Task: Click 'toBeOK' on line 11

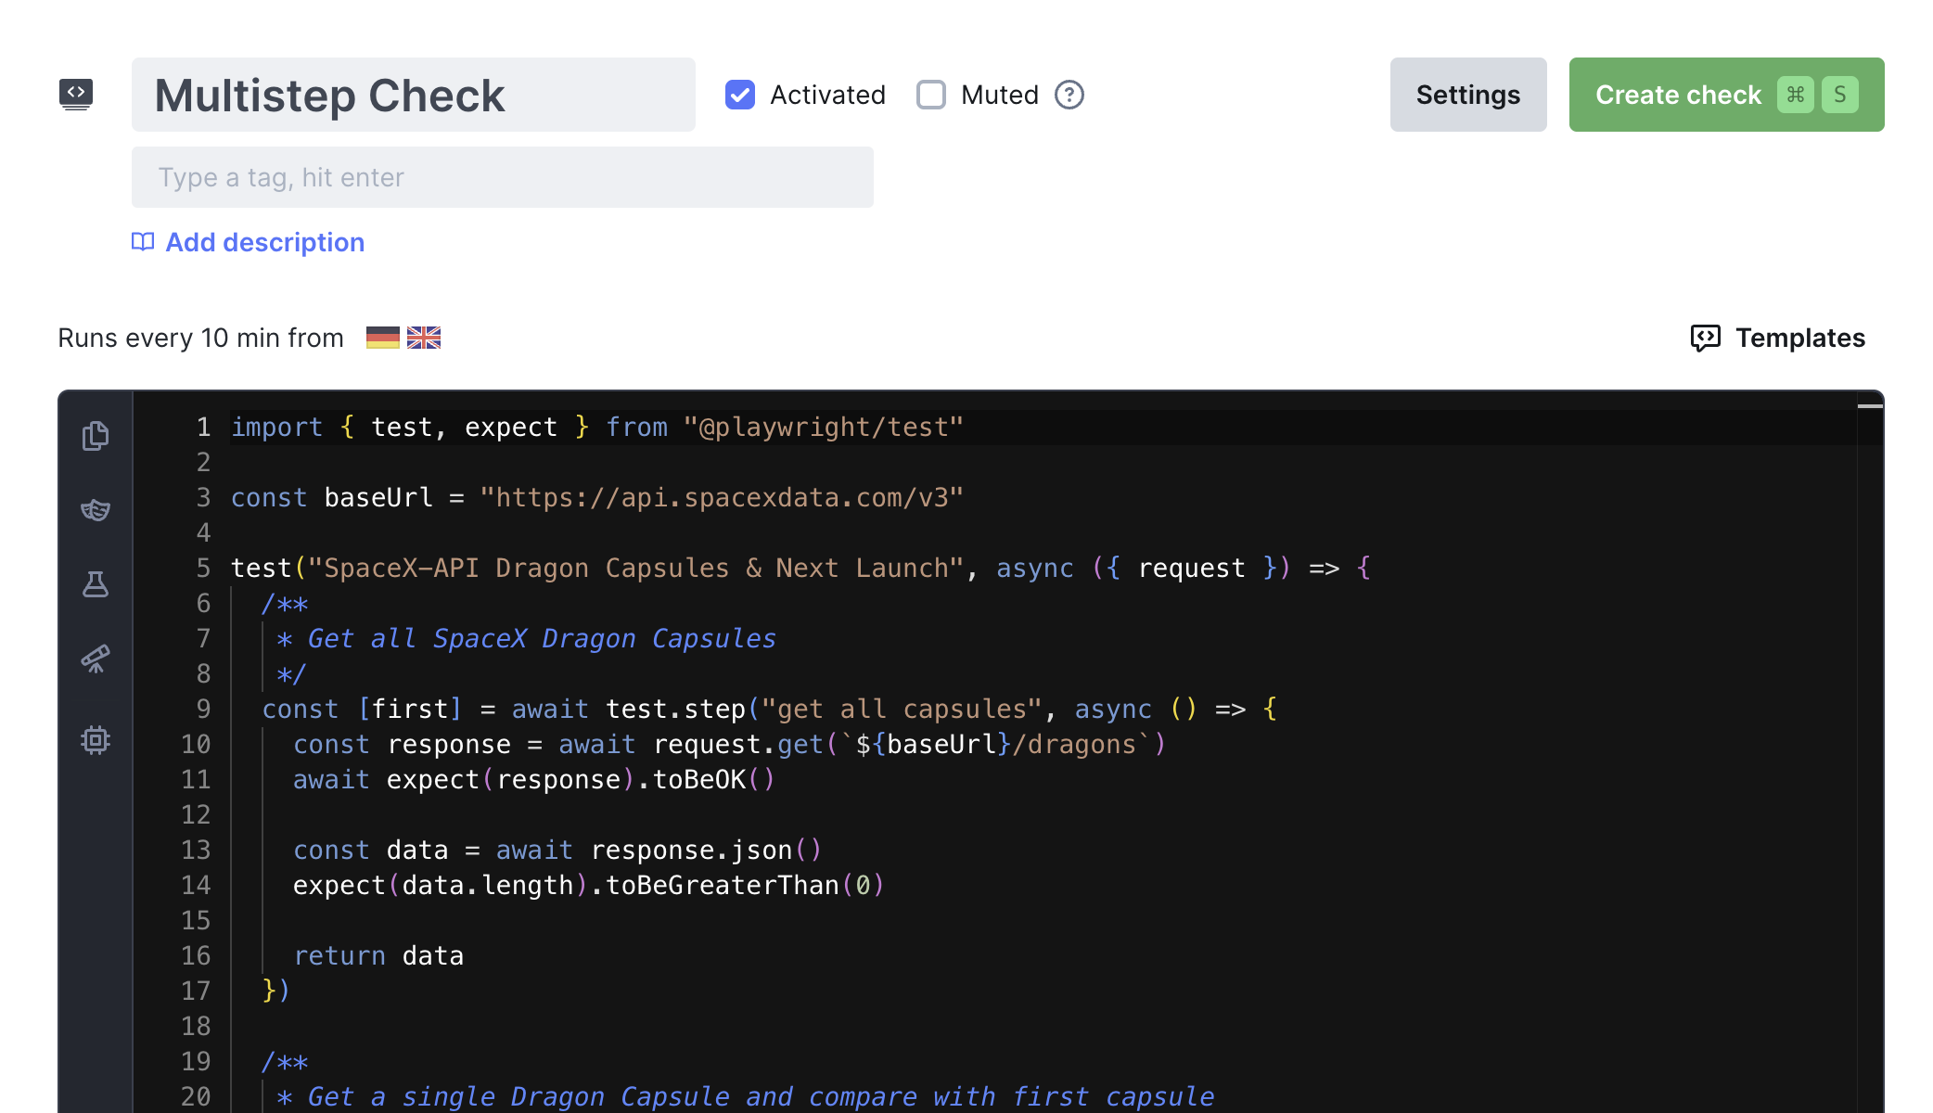Action: 699,779
